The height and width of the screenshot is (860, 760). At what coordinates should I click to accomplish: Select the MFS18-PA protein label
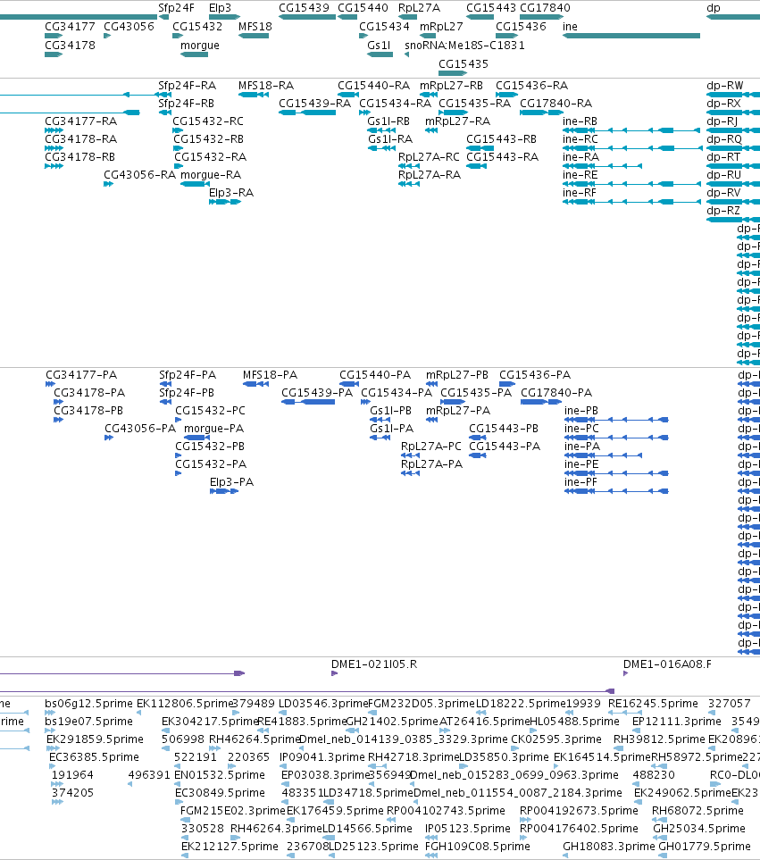click(x=270, y=374)
